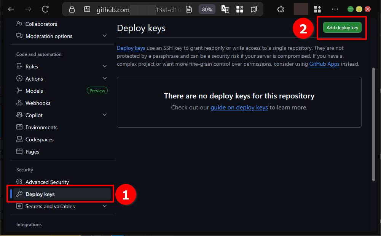Expand the Moderation options chevron

[x=105, y=36]
